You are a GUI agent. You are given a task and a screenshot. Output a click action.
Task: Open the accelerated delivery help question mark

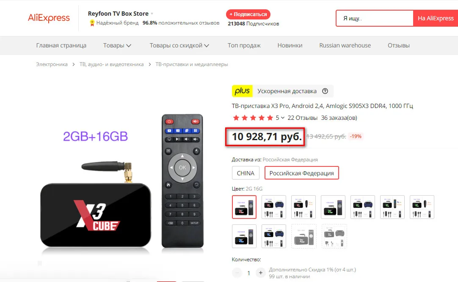[325, 91]
